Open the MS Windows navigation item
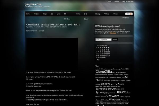Image resolution: width=159 pixels, height=106 pixels. coord(67,16)
